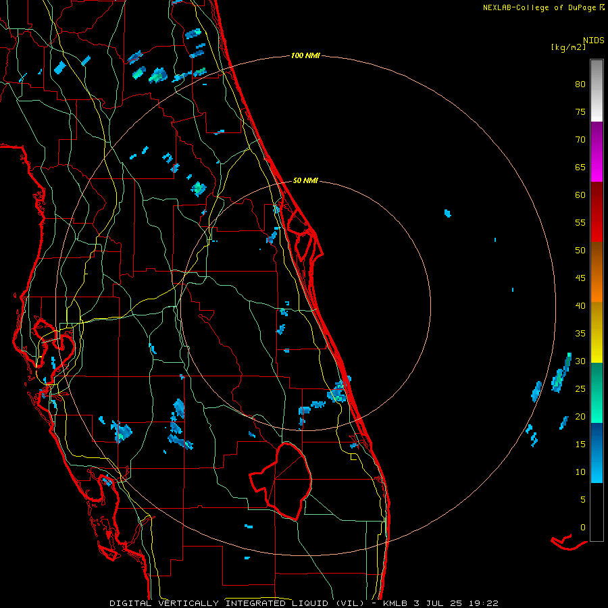Screen dimensions: 608x608
Task: Click the '45' value on the color scale
Action: point(580,278)
